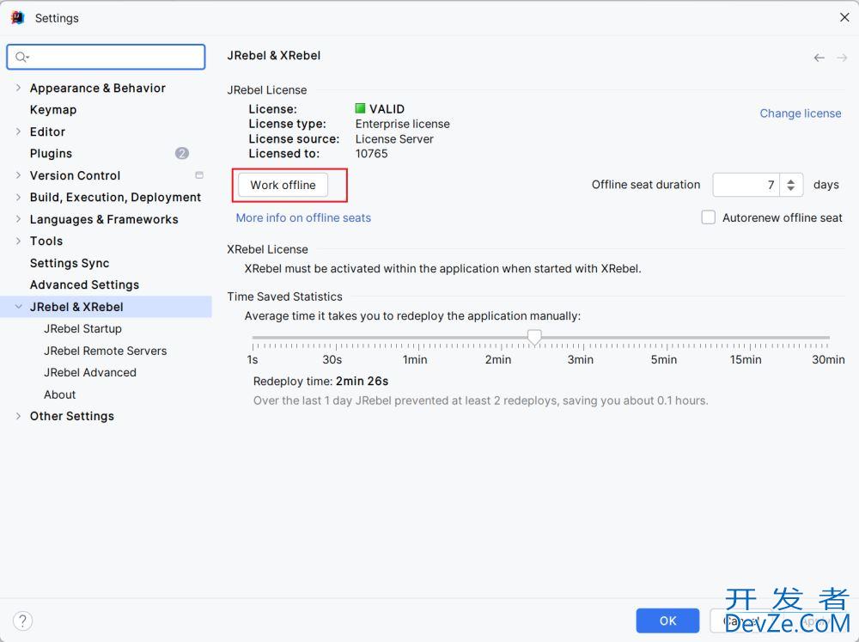Click the IntelliJ logo in title bar
The height and width of the screenshot is (642, 859).
[18, 17]
